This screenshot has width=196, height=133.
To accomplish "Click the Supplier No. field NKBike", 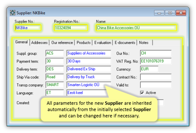I will point(28,28).
